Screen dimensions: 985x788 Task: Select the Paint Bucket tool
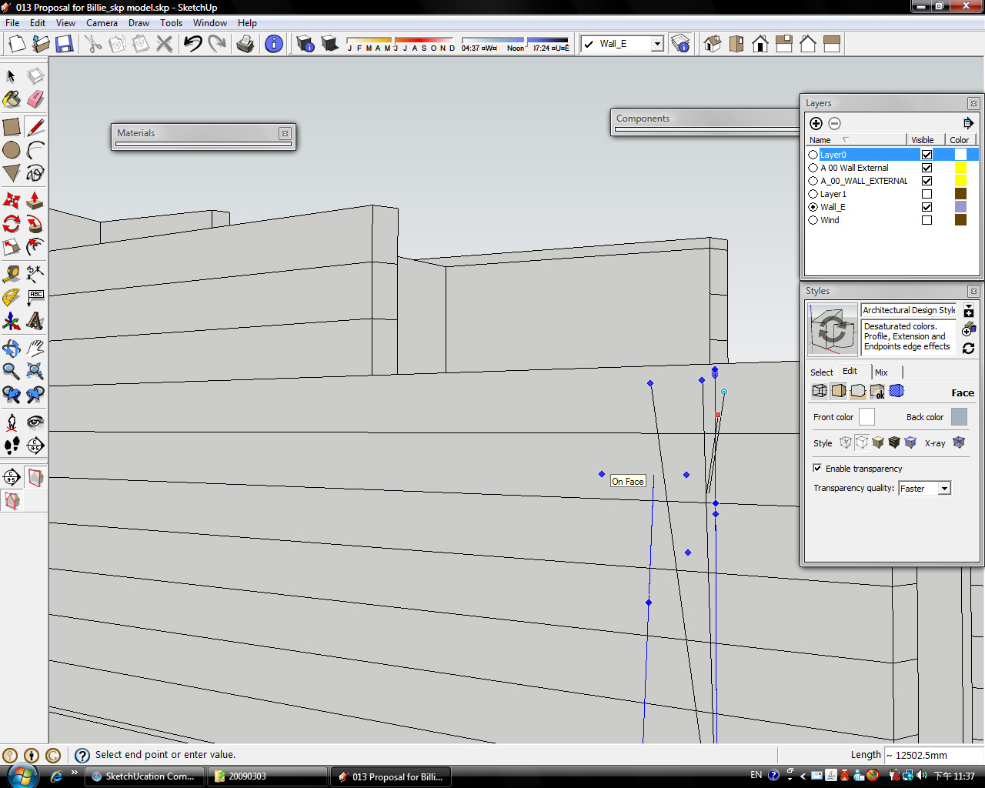12,99
